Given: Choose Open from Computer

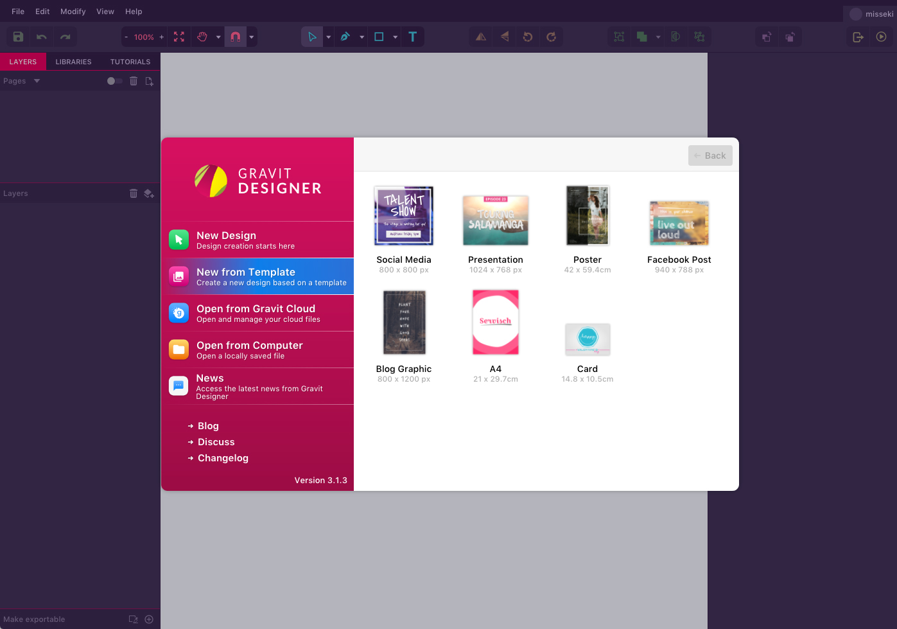Looking at the screenshot, I should point(257,350).
